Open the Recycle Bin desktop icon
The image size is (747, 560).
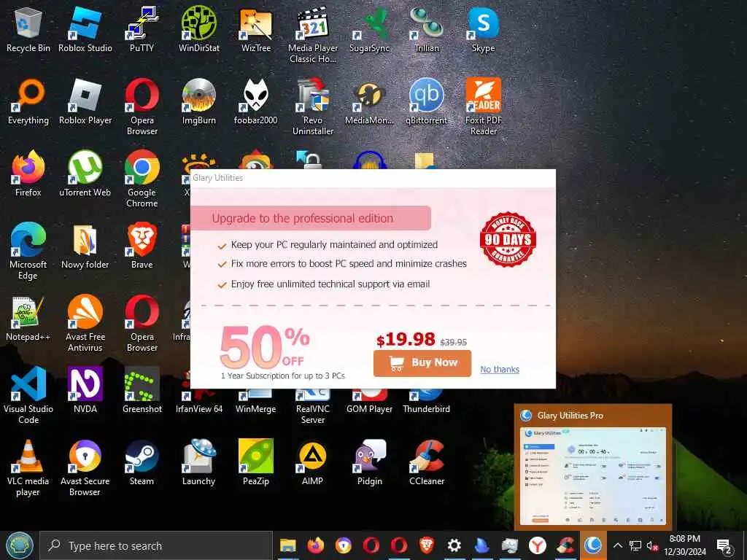(x=28, y=29)
